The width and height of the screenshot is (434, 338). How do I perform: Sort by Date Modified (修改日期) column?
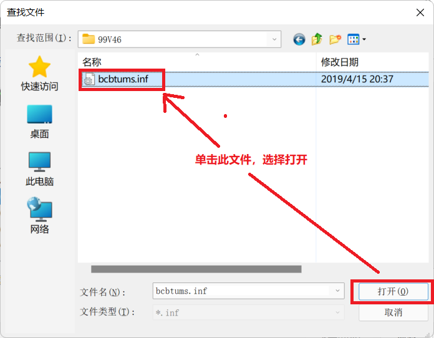[x=372, y=62]
